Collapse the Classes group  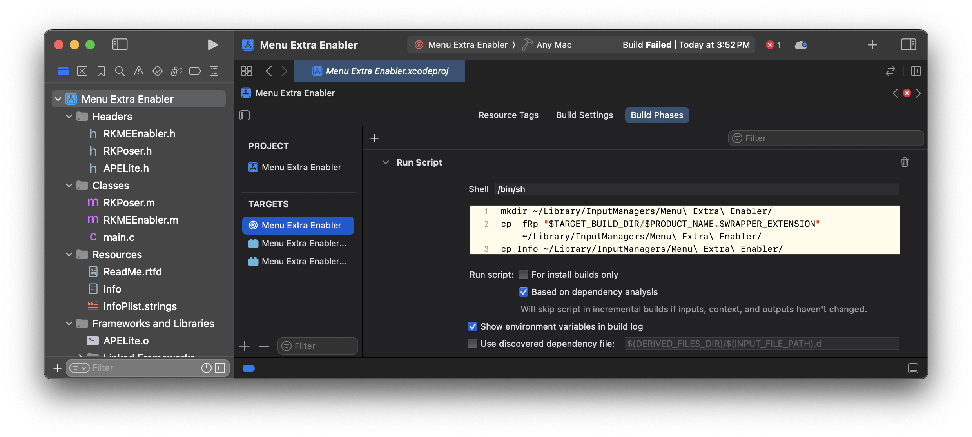click(69, 186)
